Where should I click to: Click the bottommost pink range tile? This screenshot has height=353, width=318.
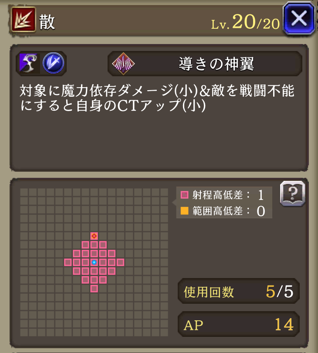pos(94,289)
